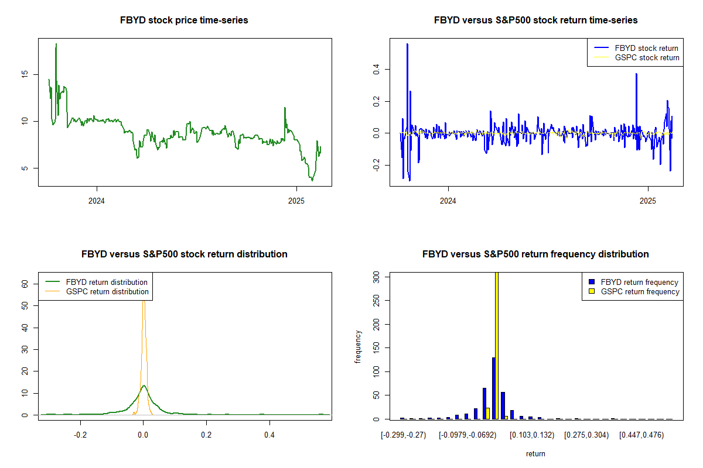This screenshot has width=703, height=468.
Task: Select the 'FBYD stock return' legend entry
Action: pyautogui.click(x=646, y=48)
